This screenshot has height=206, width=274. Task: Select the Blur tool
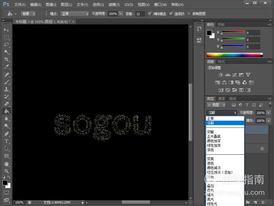click(x=6, y=118)
